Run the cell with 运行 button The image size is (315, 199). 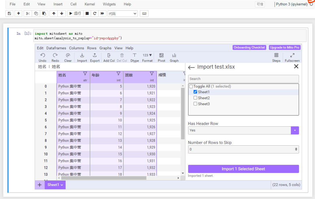pos(75,13)
